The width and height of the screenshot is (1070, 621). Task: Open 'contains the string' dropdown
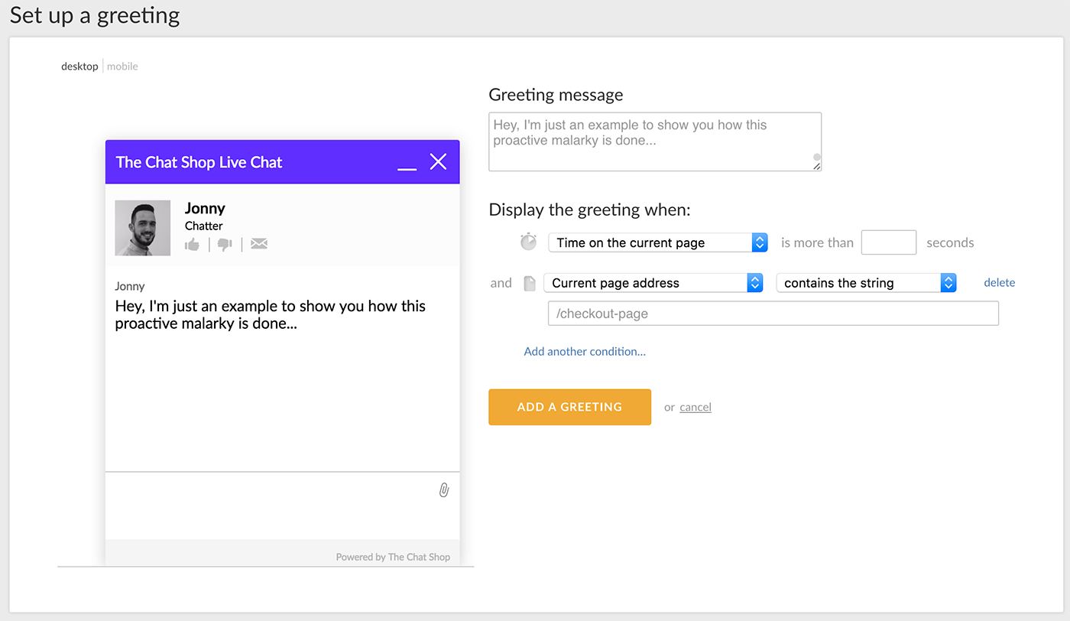[867, 283]
